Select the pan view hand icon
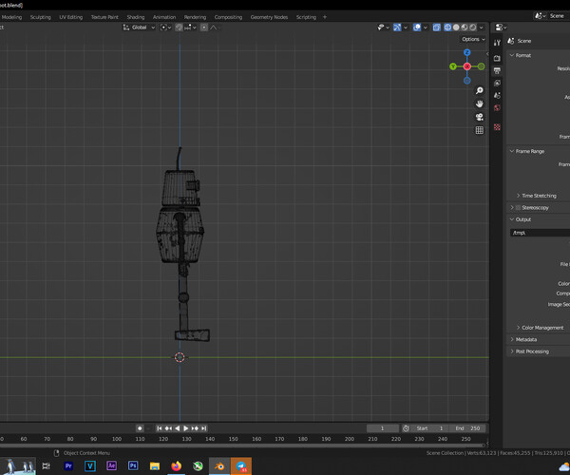Viewport: 570px width, 475px height. [480, 104]
